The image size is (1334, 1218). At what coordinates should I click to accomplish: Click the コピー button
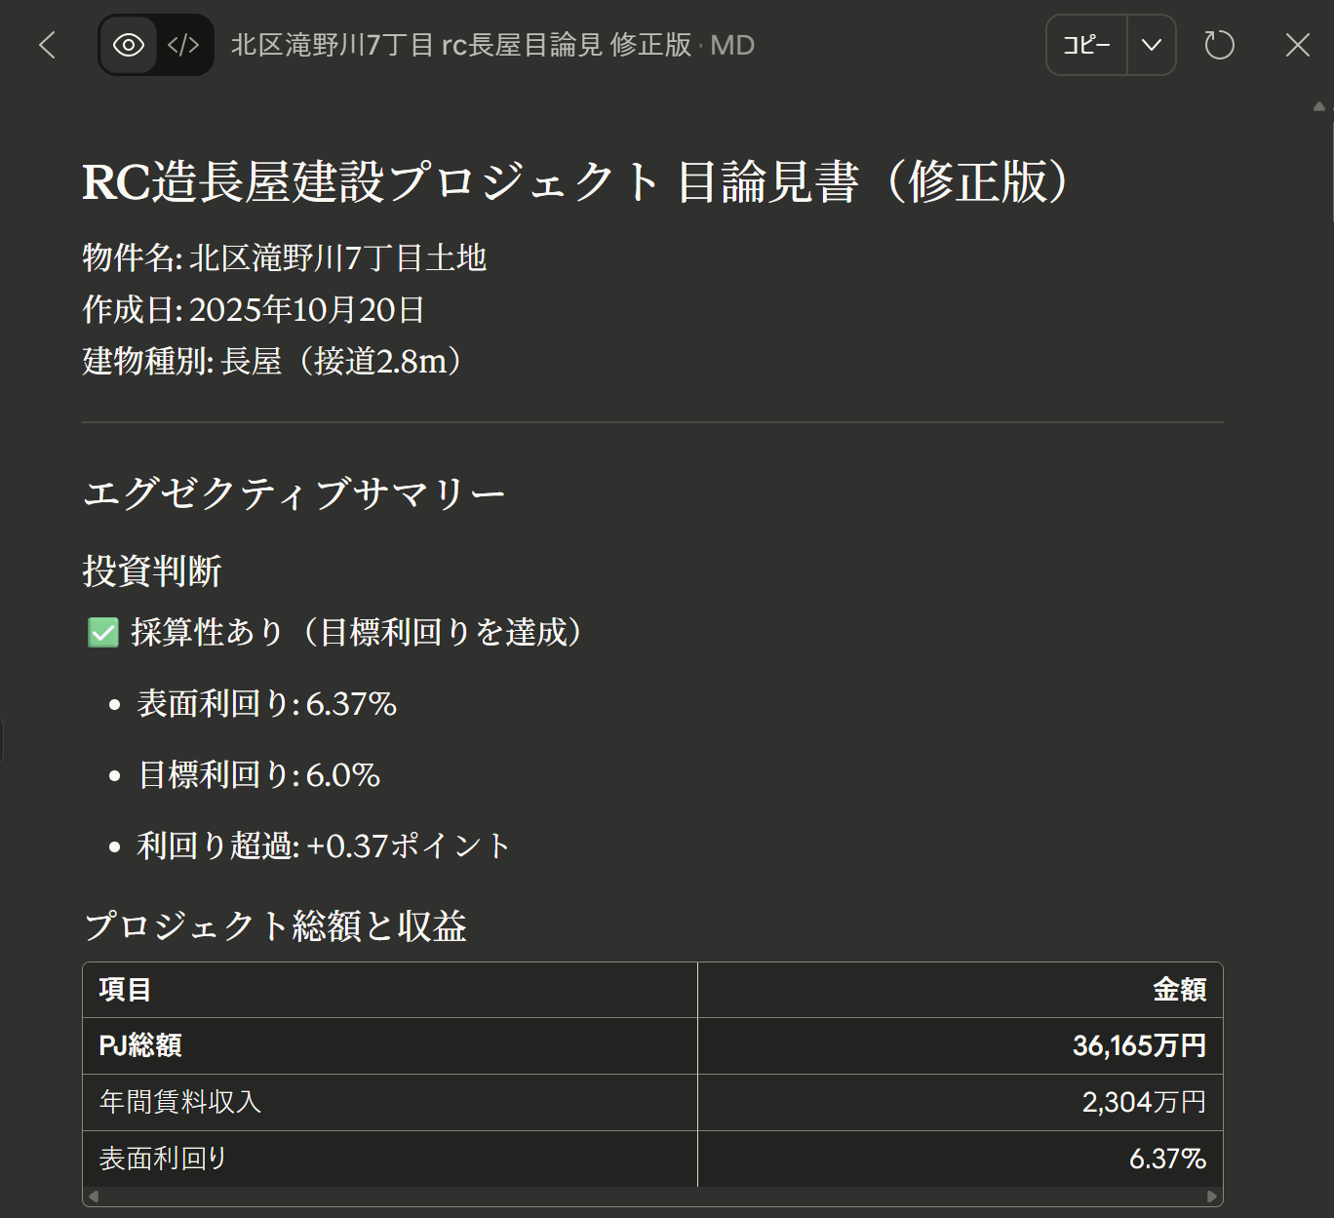click(x=1086, y=45)
